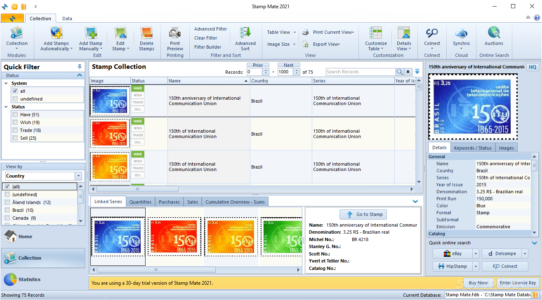
Task: Open the Collection modules icon
Action: (x=17, y=33)
